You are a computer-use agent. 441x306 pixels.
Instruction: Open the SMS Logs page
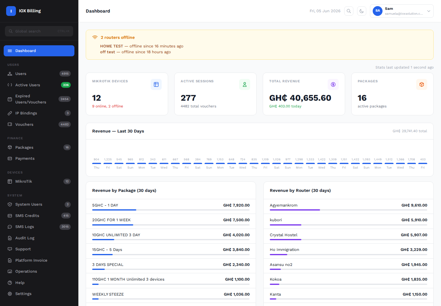click(39, 227)
